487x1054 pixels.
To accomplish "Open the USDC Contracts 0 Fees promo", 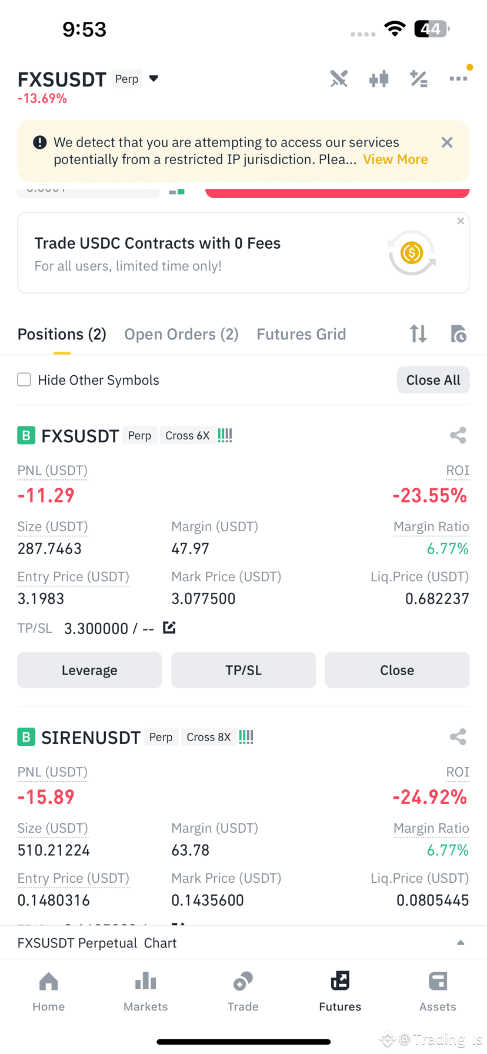I will point(243,253).
